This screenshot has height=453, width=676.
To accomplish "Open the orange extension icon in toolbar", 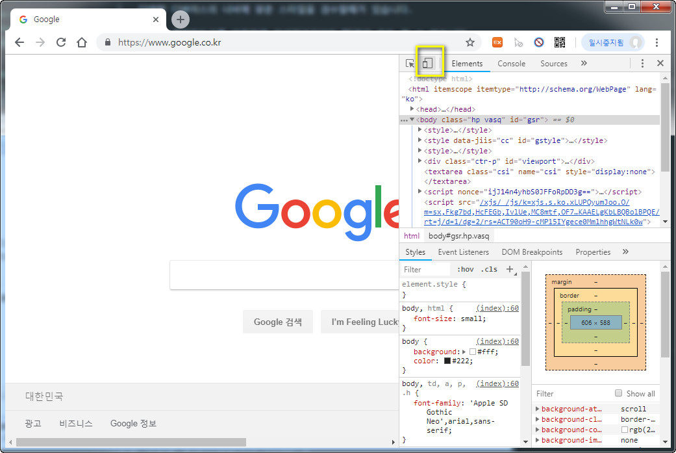I will point(497,42).
